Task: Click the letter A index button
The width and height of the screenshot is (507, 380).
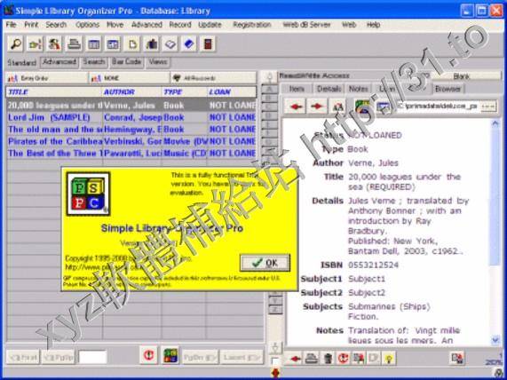Action: pos(269,89)
